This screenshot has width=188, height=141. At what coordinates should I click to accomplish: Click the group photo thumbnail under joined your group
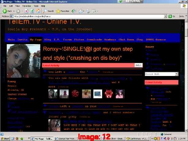pos(54,125)
